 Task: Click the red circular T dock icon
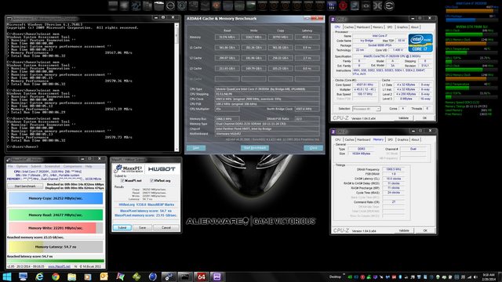coord(343,5)
